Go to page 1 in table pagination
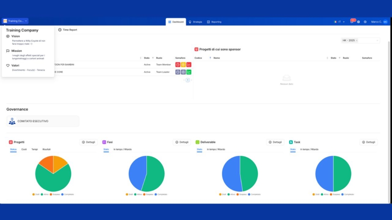The image size is (392, 220). pyautogui.click(x=188, y=80)
